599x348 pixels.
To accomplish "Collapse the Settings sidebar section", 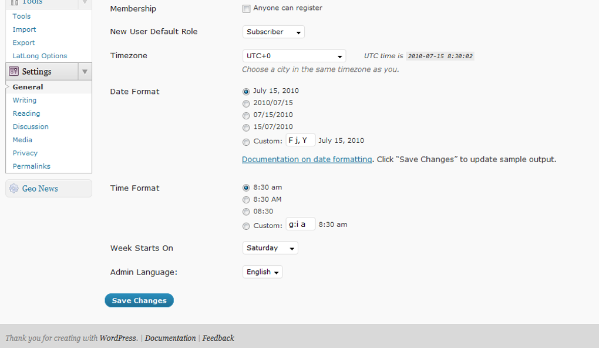I will (x=85, y=71).
